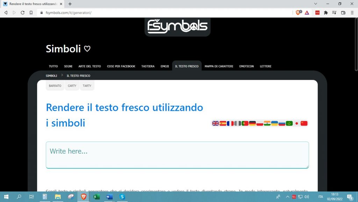Bookmark this page using the bookmark icon
The height and width of the screenshot is (202, 358).
(31, 13)
